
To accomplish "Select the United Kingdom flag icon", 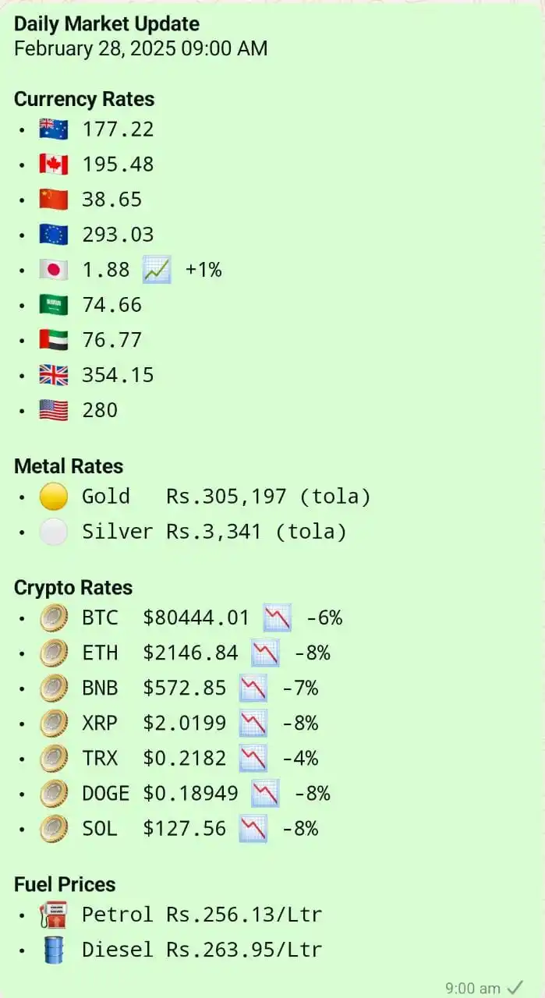I will tap(54, 375).
